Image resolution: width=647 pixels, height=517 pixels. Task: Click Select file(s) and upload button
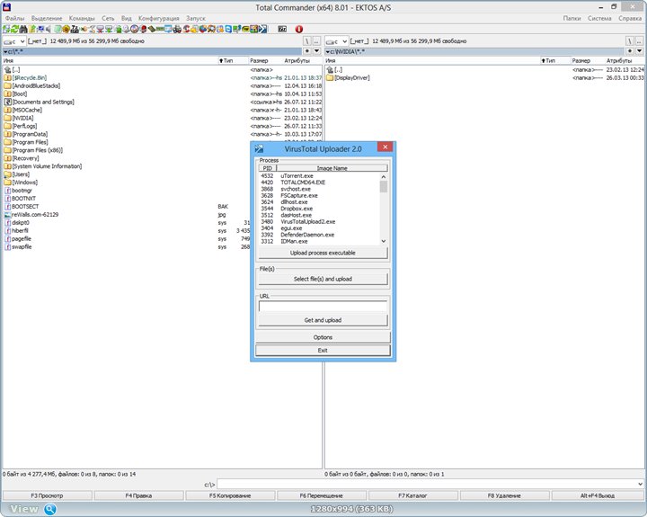click(322, 279)
